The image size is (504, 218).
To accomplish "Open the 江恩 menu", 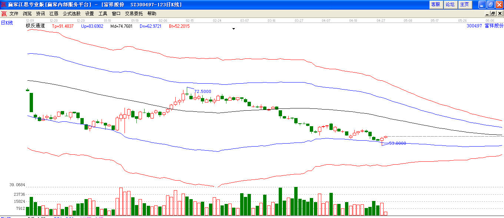I will (x=54, y=14).
